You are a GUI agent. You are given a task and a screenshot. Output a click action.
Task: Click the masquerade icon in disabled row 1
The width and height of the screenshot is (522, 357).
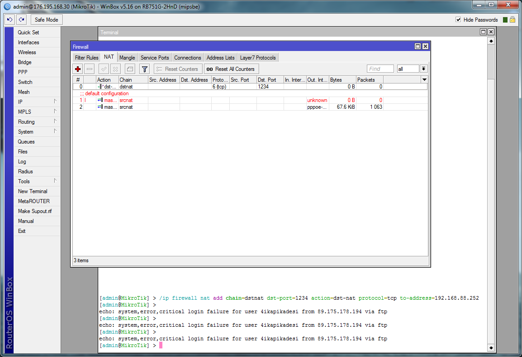[100, 100]
